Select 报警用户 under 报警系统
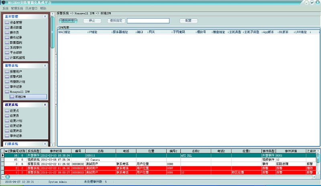Image resolution: width=321 pixels, height=186 pixels. pyautogui.click(x=16, y=71)
